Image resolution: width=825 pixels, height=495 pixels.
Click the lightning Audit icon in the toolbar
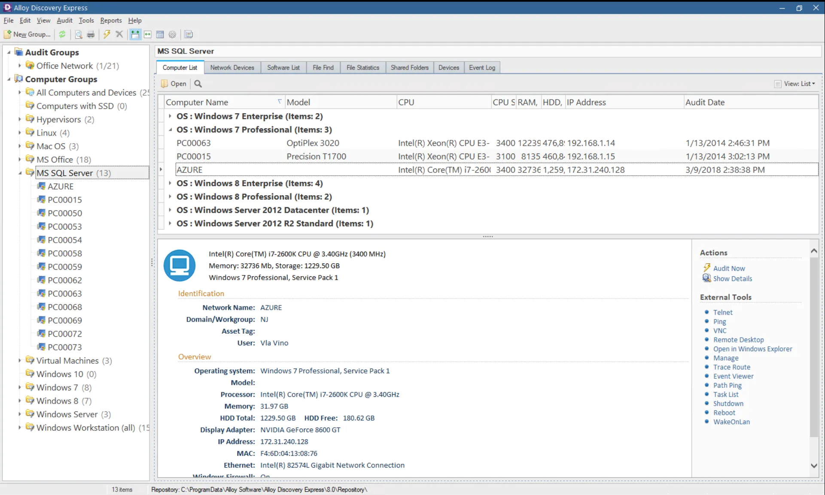coord(107,34)
